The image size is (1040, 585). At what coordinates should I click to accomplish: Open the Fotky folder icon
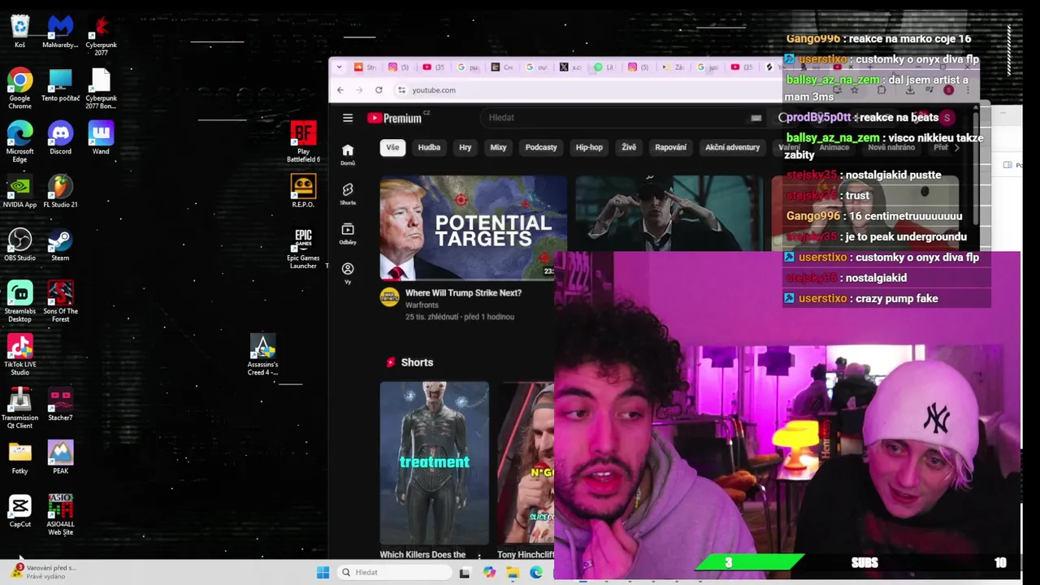[x=19, y=457]
